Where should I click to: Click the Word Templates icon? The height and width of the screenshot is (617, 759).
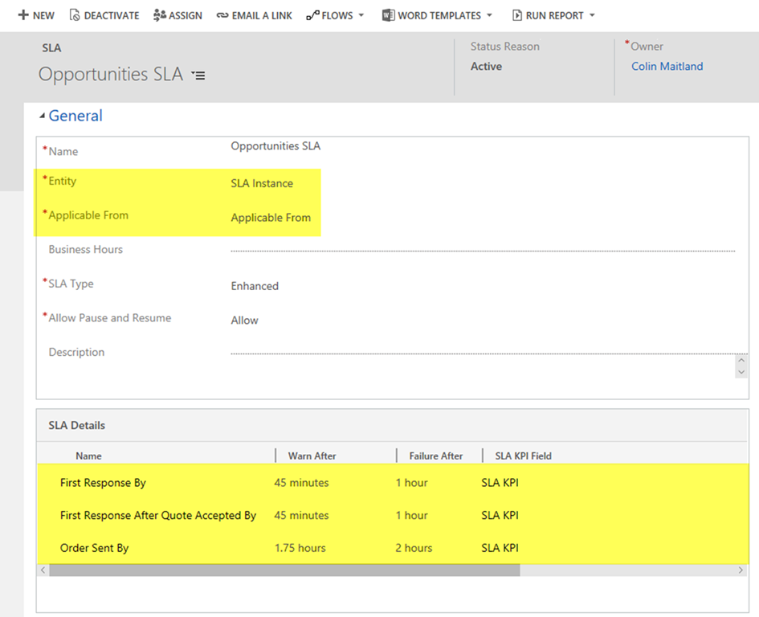(x=388, y=15)
